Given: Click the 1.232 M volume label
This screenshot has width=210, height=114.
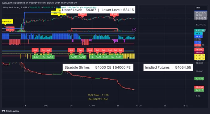Looking at the screenshot, I should click(199, 30).
